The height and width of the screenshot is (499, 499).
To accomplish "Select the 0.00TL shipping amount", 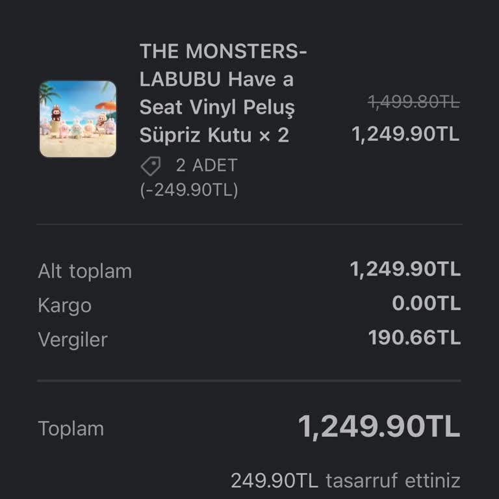I will tap(426, 303).
